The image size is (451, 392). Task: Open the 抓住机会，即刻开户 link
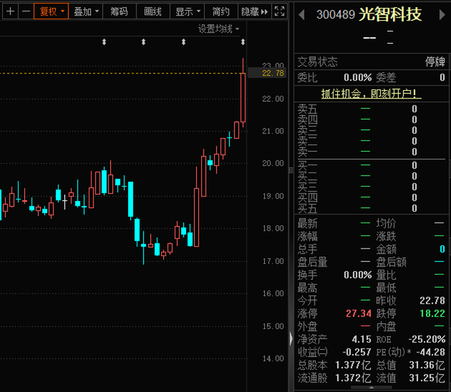tap(371, 93)
